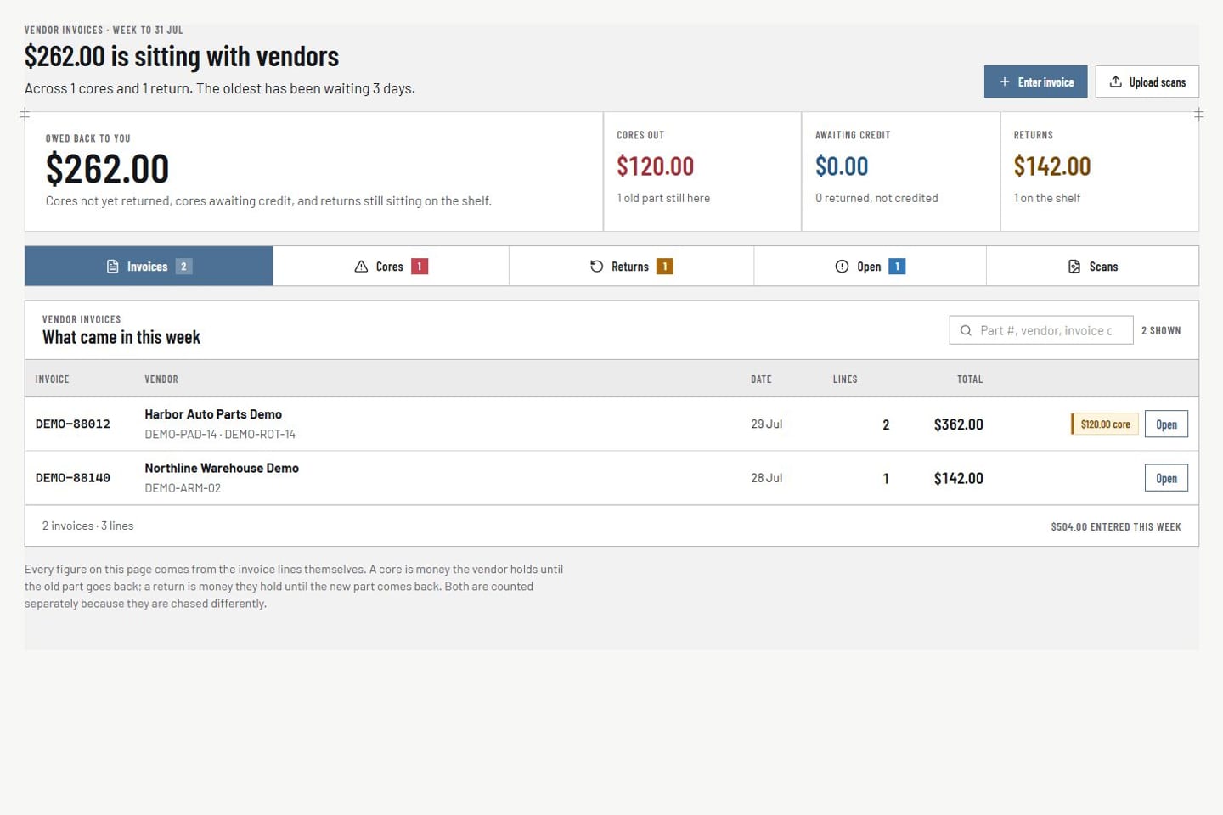
Task: Click the $262.00 is sitting with vendors headline
Action: click(182, 56)
